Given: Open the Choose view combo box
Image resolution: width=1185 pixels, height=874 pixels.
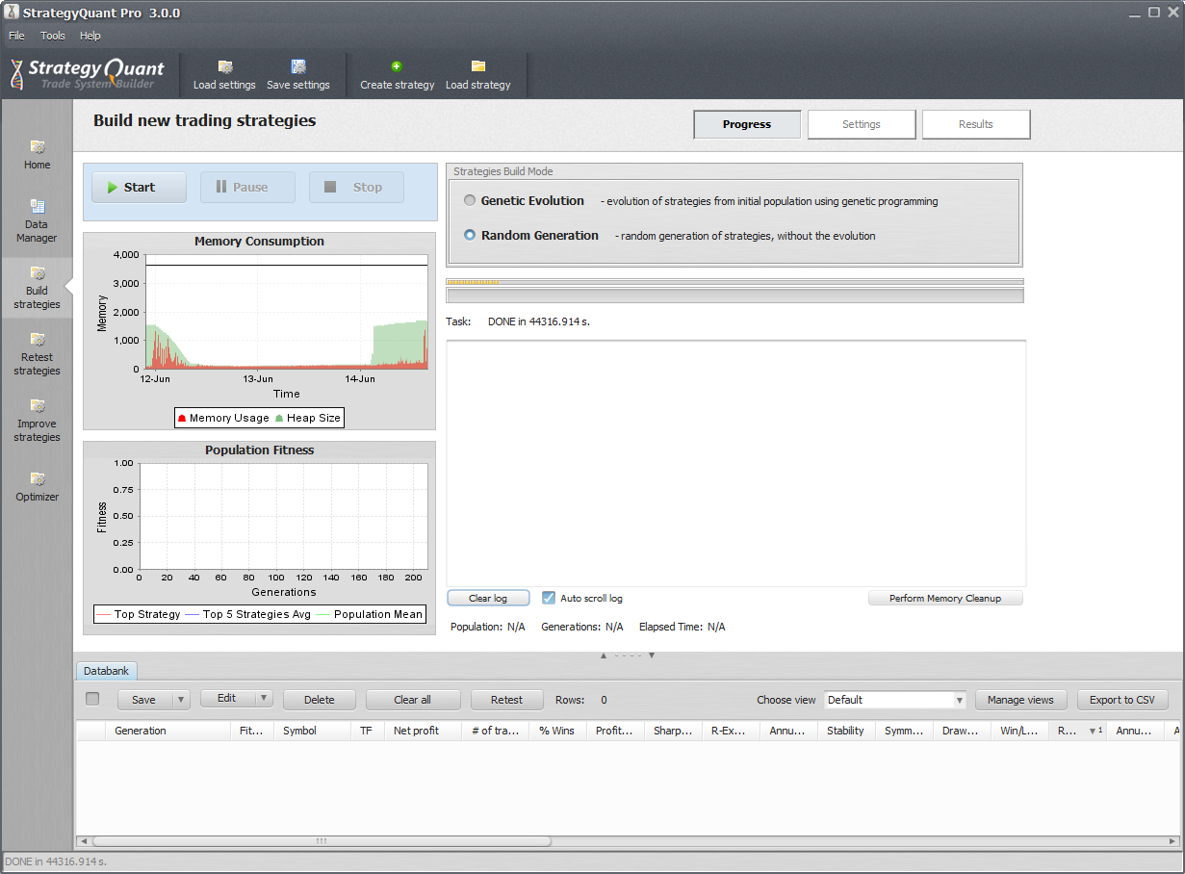Looking at the screenshot, I should pos(895,700).
